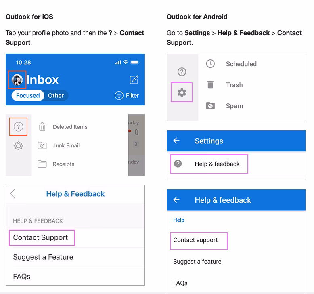
Task: Click the back arrow in Help & feedback header
Action: coord(176,200)
